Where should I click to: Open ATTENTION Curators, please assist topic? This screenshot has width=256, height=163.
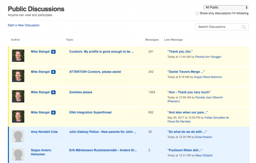[95, 72]
